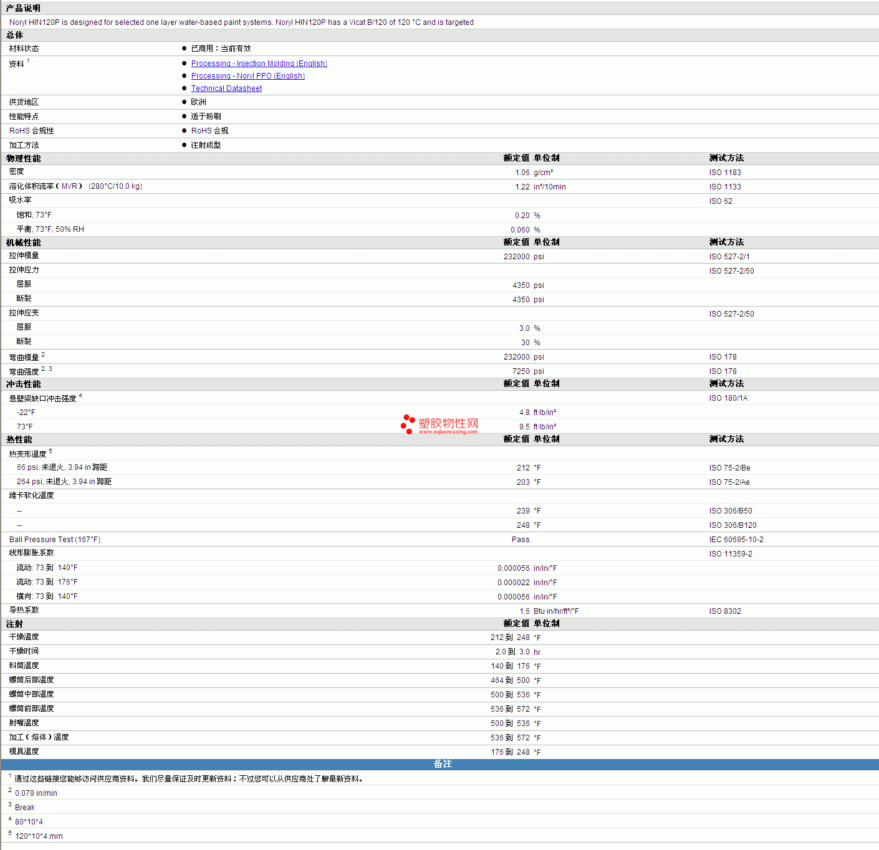The image size is (879, 850).
Task: Click ISO 1133 test method cell
Action: coord(725,187)
